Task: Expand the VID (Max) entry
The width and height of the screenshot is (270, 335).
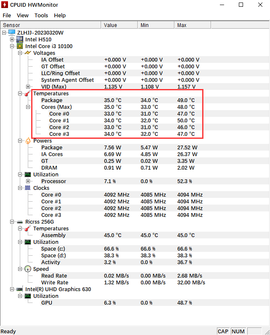Action: 28,86
